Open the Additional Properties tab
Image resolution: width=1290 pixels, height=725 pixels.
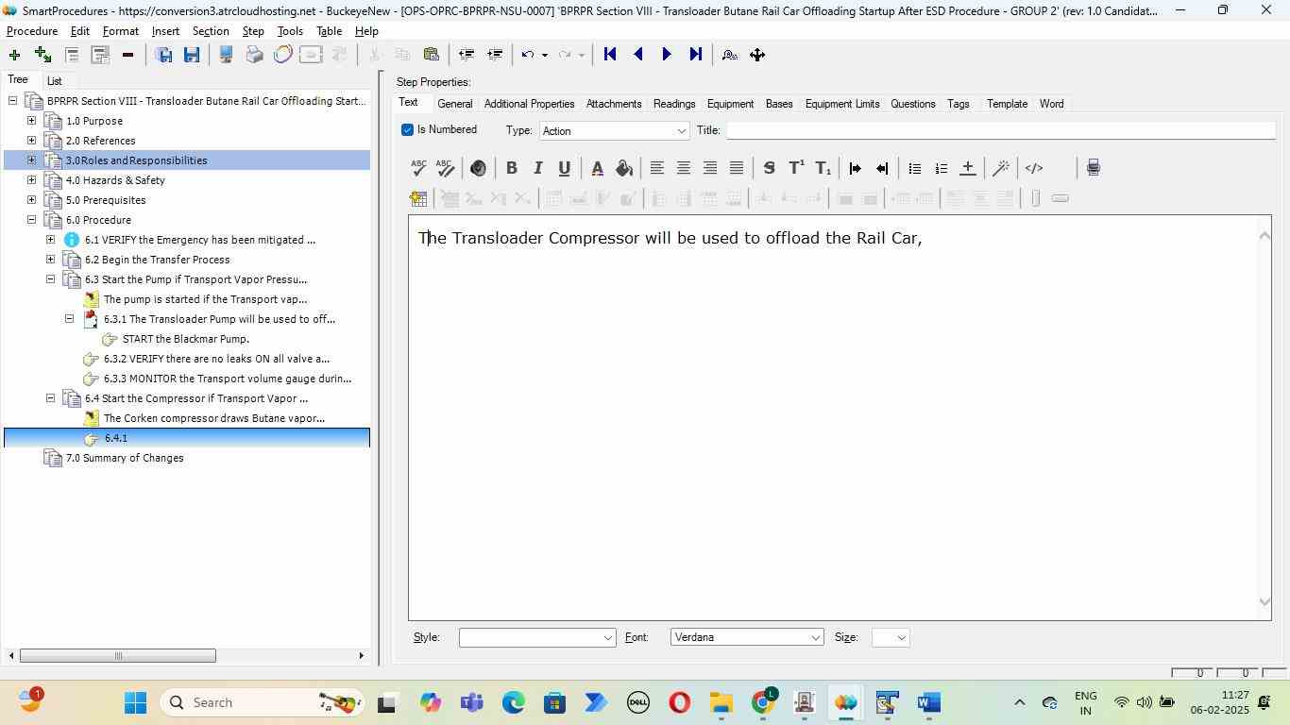tap(529, 104)
